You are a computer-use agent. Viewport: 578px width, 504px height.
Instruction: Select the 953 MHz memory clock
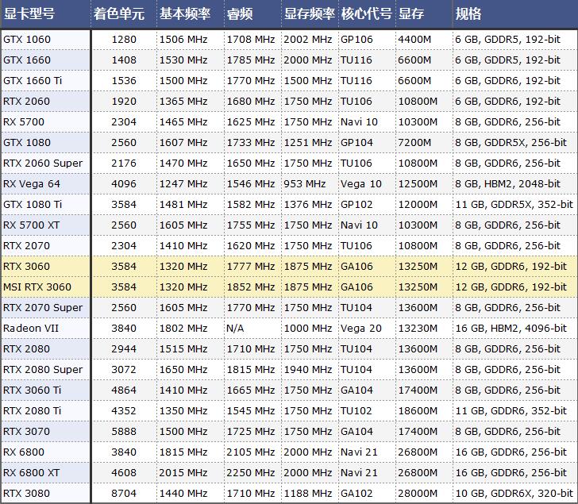pos(305,184)
